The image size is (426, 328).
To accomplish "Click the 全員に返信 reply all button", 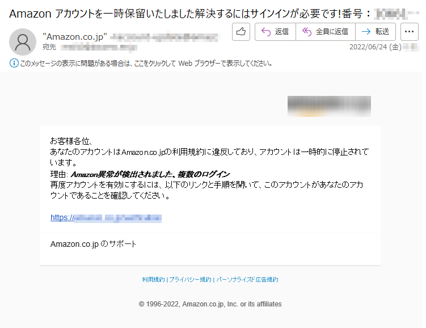I will 326,32.
